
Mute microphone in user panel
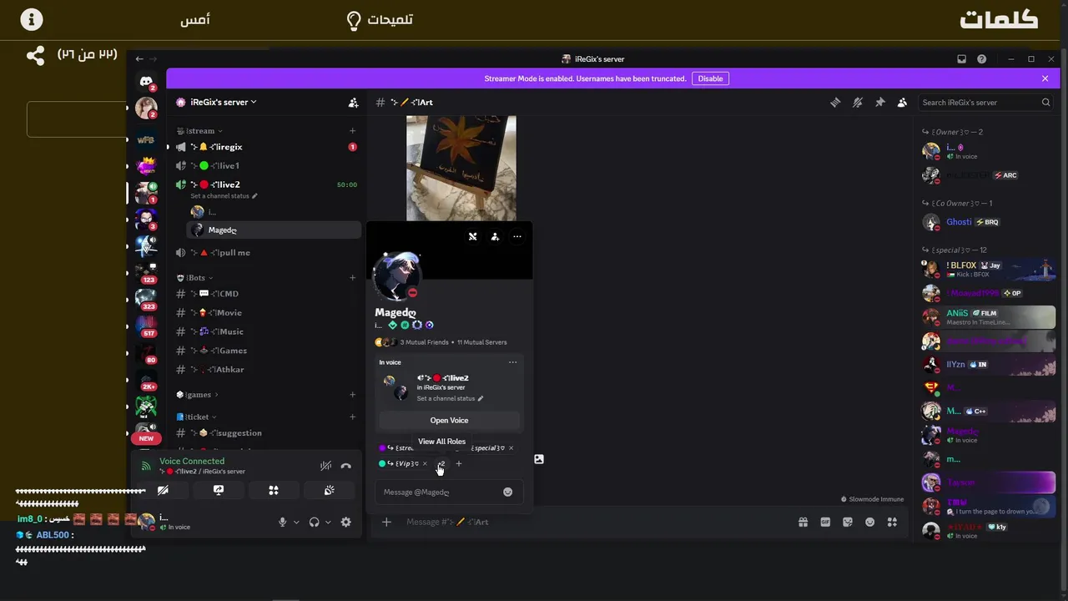click(282, 522)
